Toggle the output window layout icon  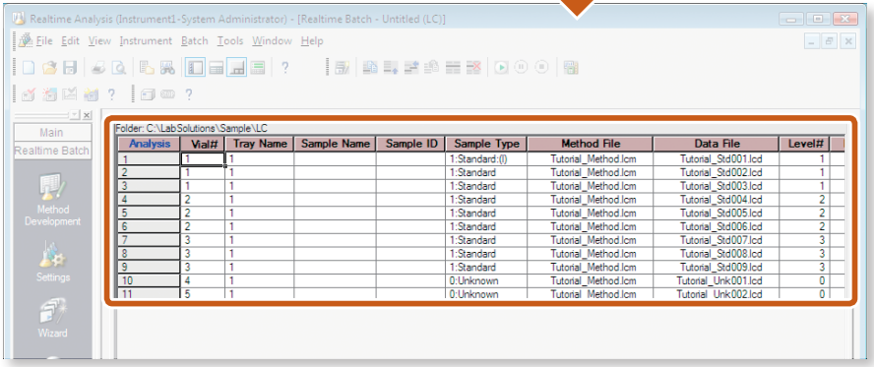point(236,68)
